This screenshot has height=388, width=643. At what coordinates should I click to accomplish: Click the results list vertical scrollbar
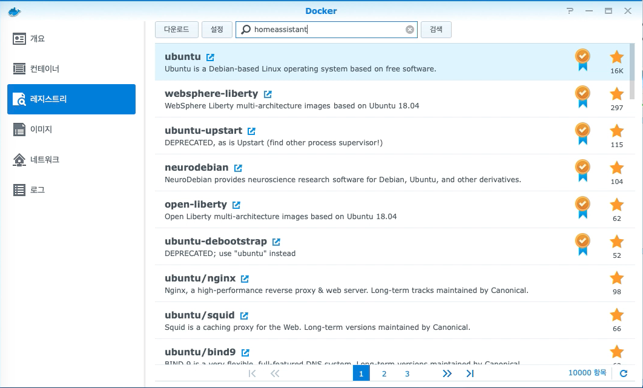tap(632, 71)
